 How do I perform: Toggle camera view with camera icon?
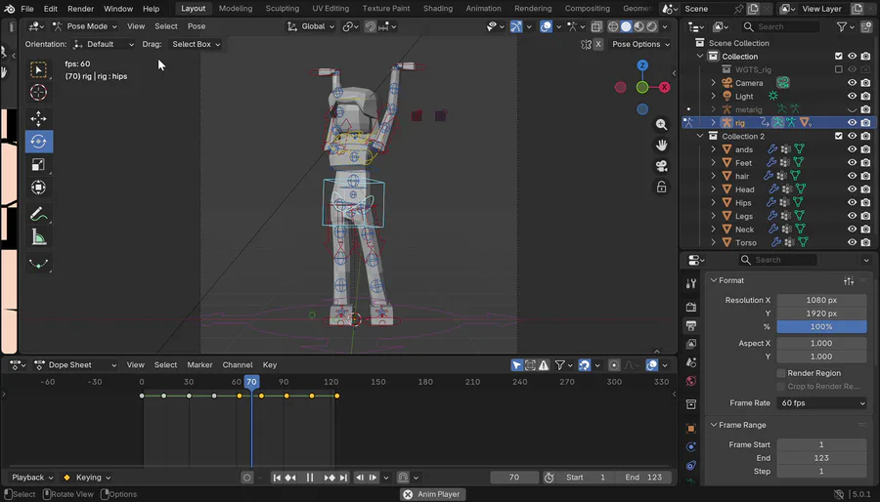click(662, 166)
